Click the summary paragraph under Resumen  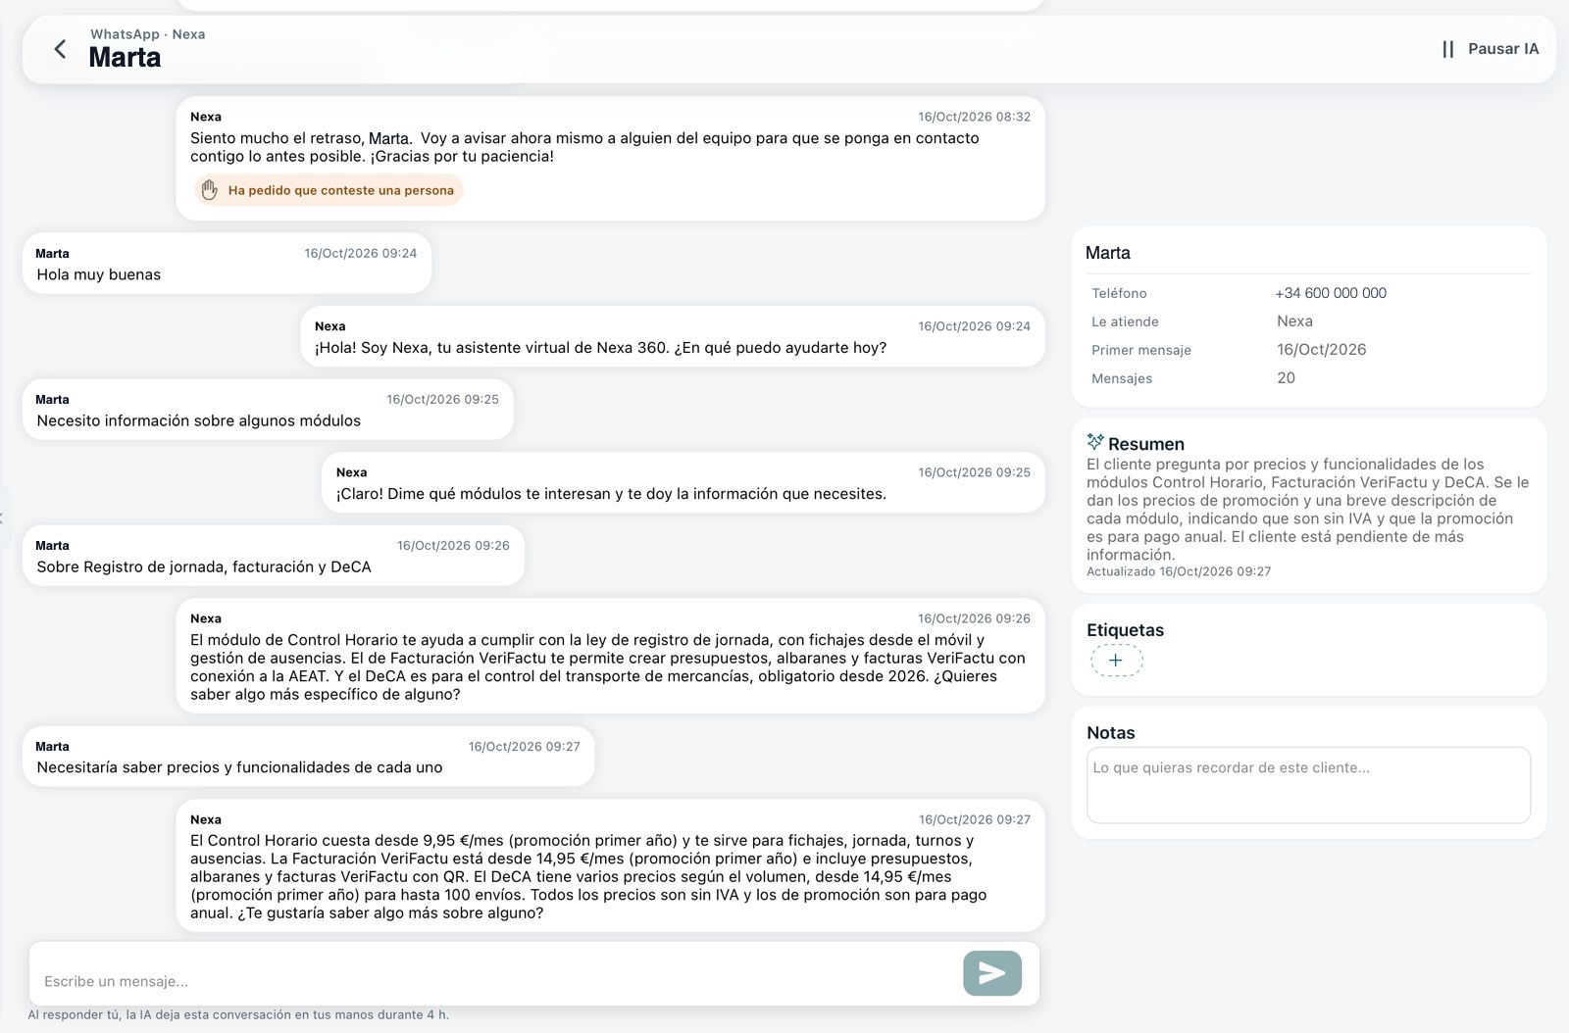pyautogui.click(x=1308, y=510)
